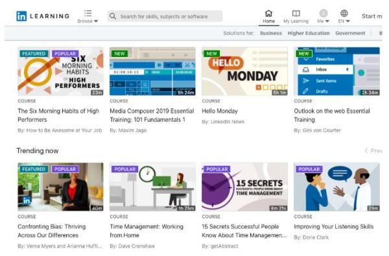Open Outlook on the web course thumbnail

(336, 71)
